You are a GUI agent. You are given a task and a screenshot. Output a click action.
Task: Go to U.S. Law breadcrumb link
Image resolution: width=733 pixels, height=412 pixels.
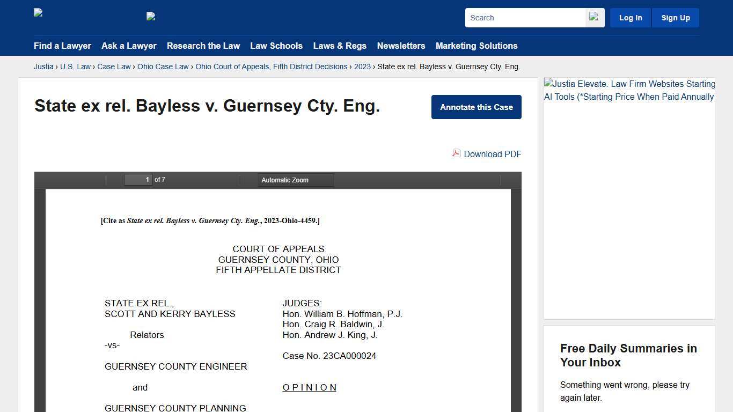75,67
